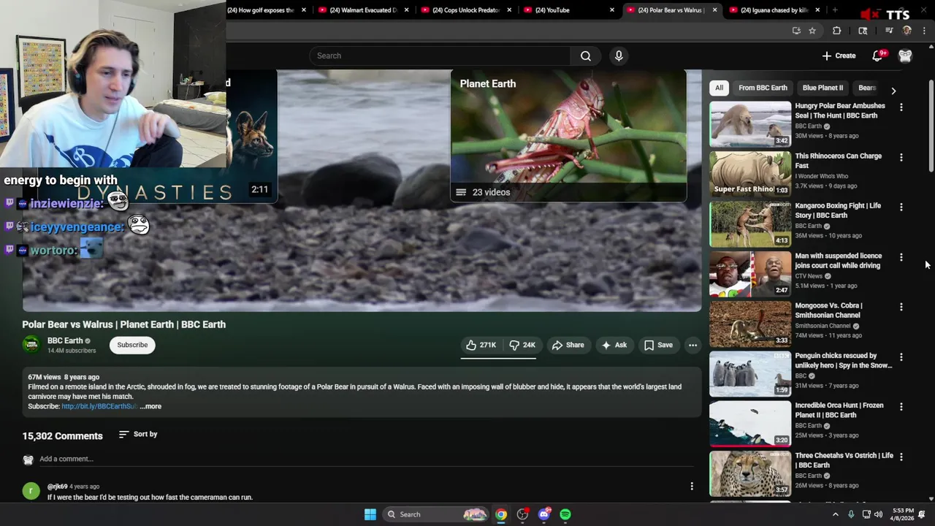Screen dimensions: 935x526
Task: Click the YouTube search magnifier button
Action: click(x=586, y=56)
